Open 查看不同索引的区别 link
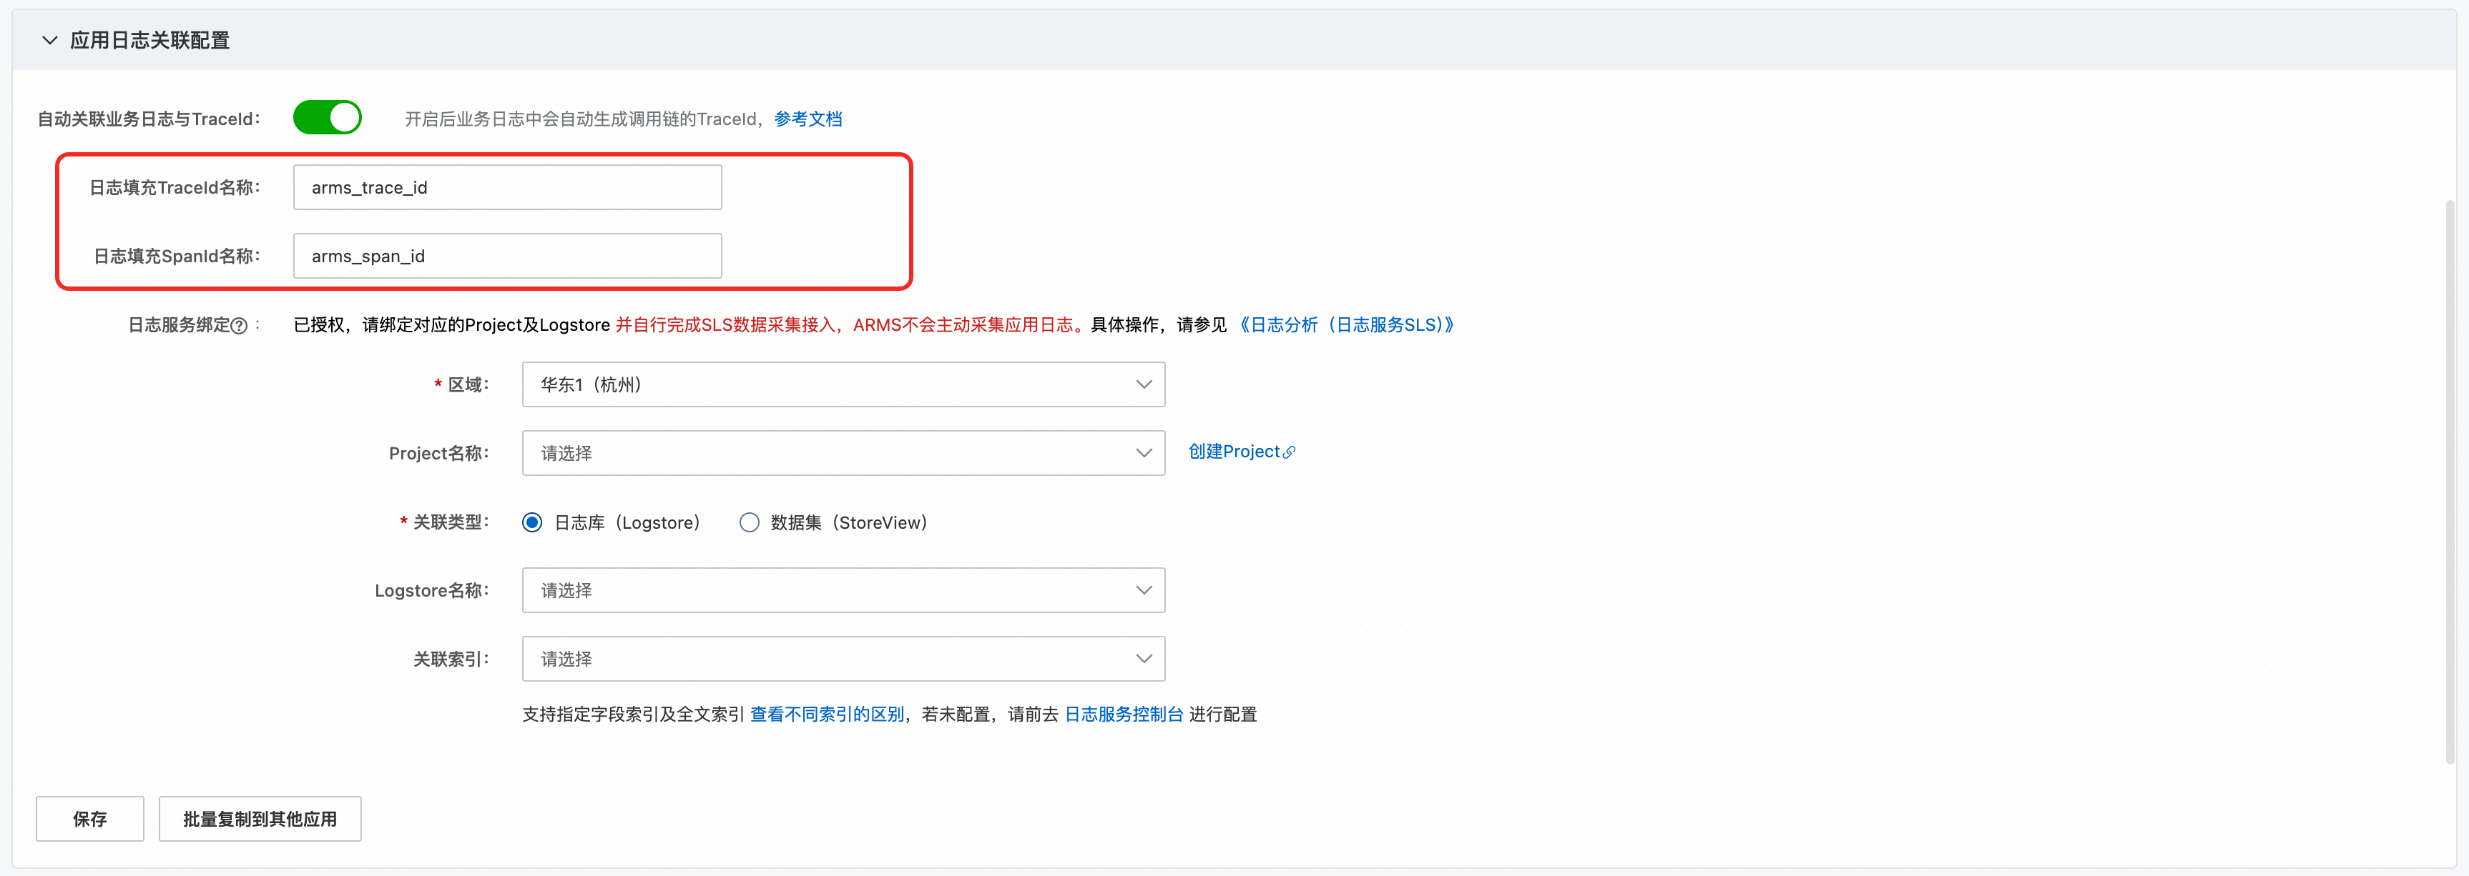 coord(826,715)
